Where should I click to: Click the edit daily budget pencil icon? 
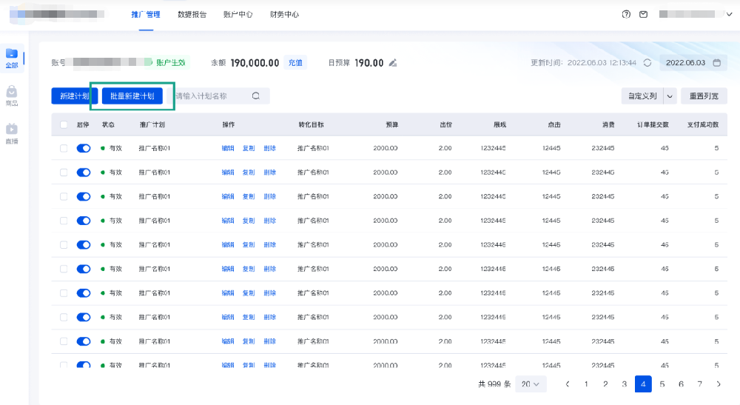(x=393, y=63)
